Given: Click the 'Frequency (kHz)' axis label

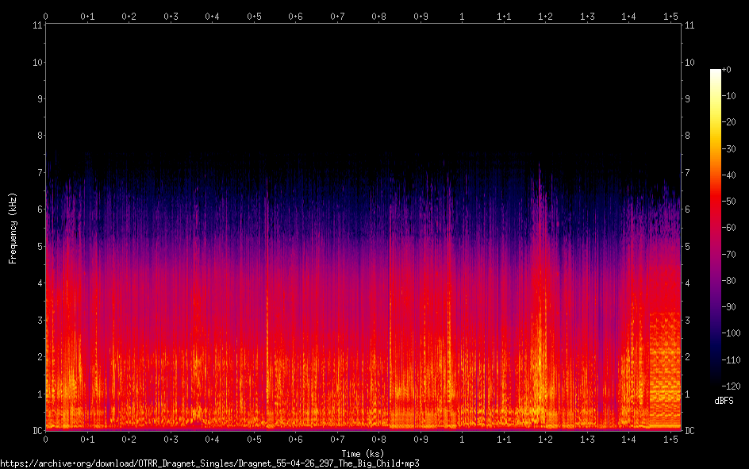Looking at the screenshot, I should [x=13, y=228].
